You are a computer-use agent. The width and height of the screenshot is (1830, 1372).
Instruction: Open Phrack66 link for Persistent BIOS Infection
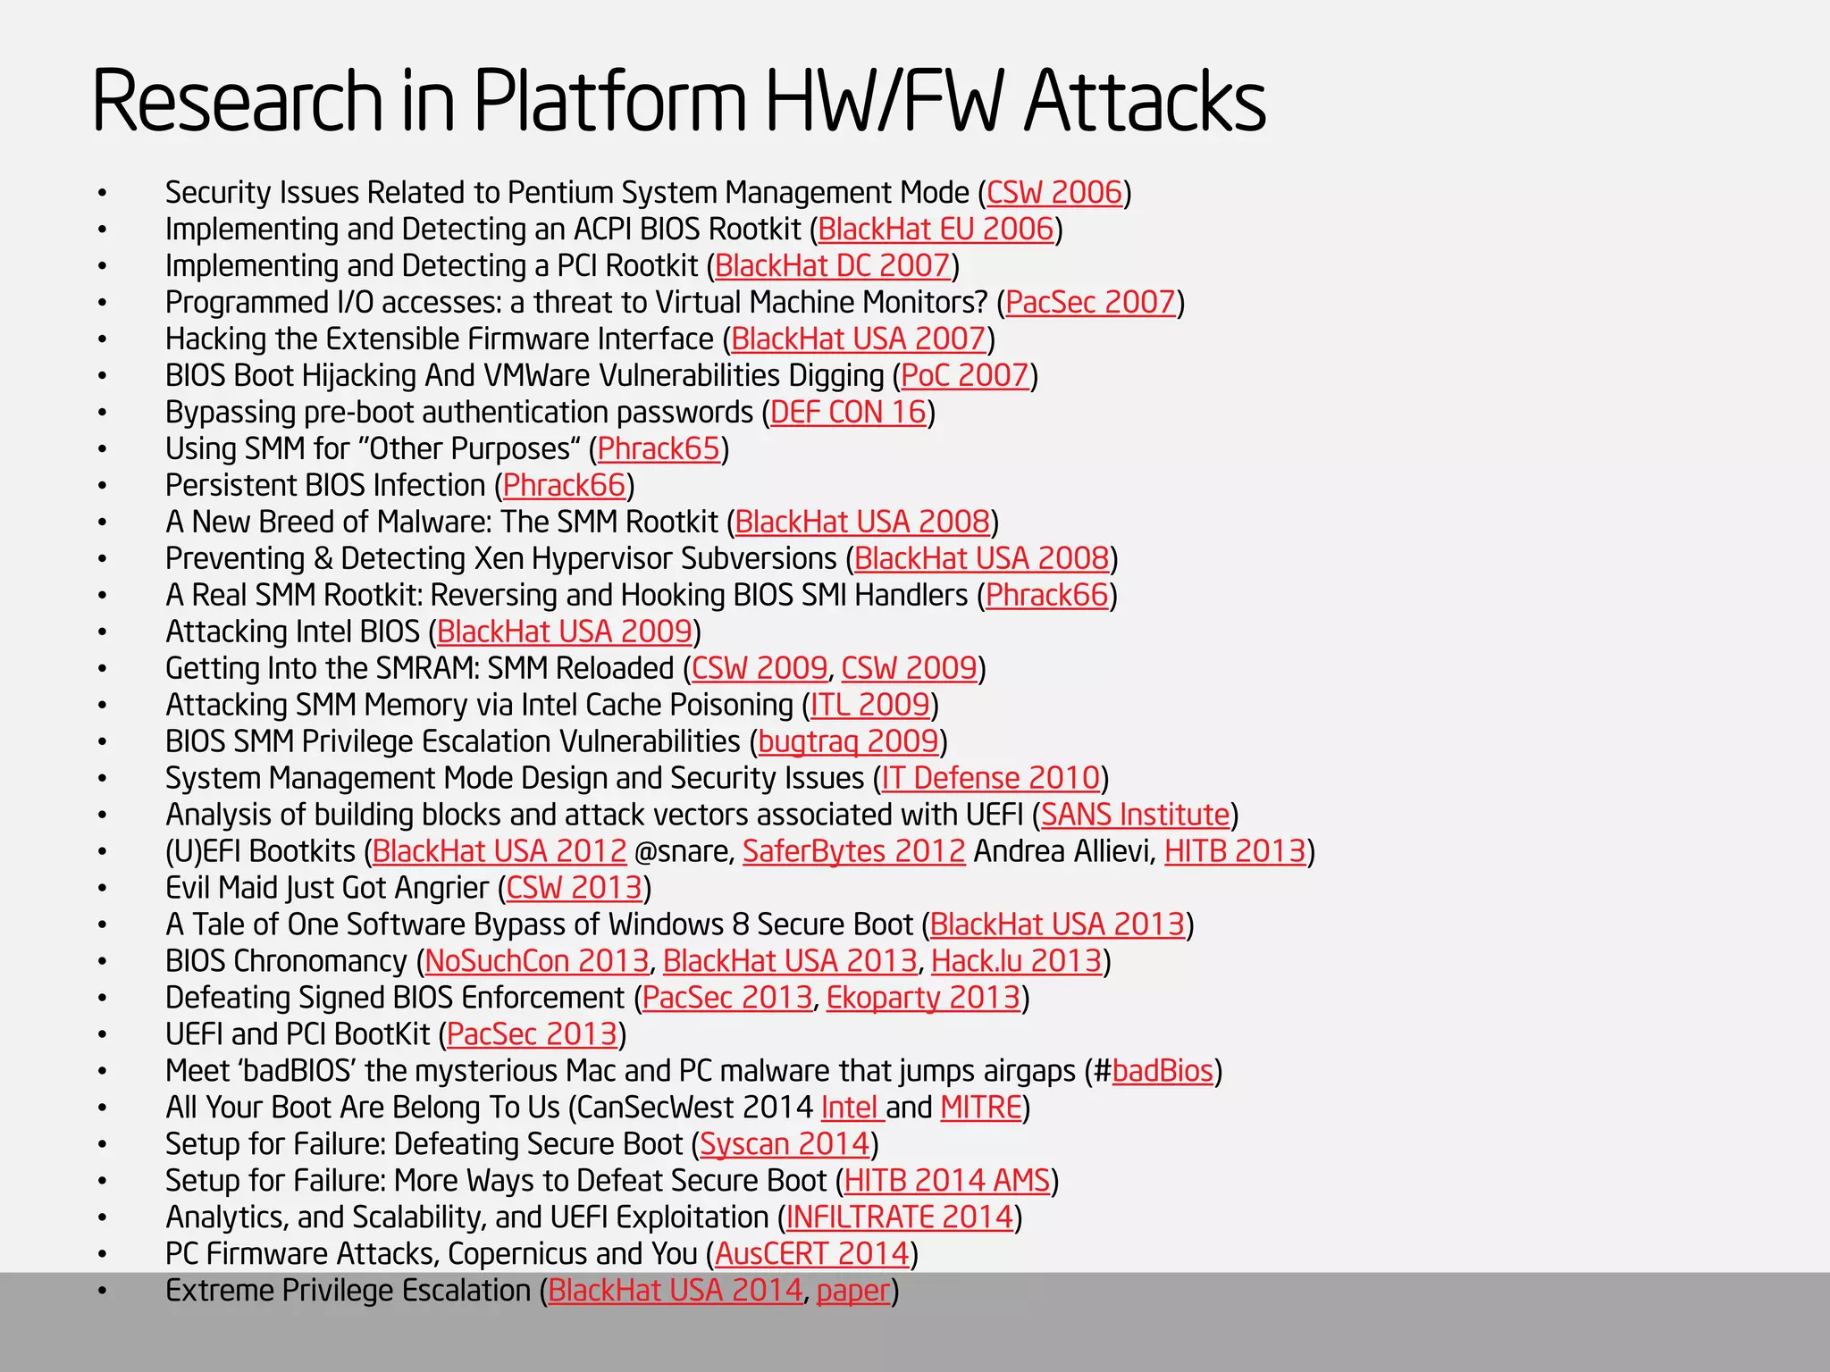tap(564, 486)
